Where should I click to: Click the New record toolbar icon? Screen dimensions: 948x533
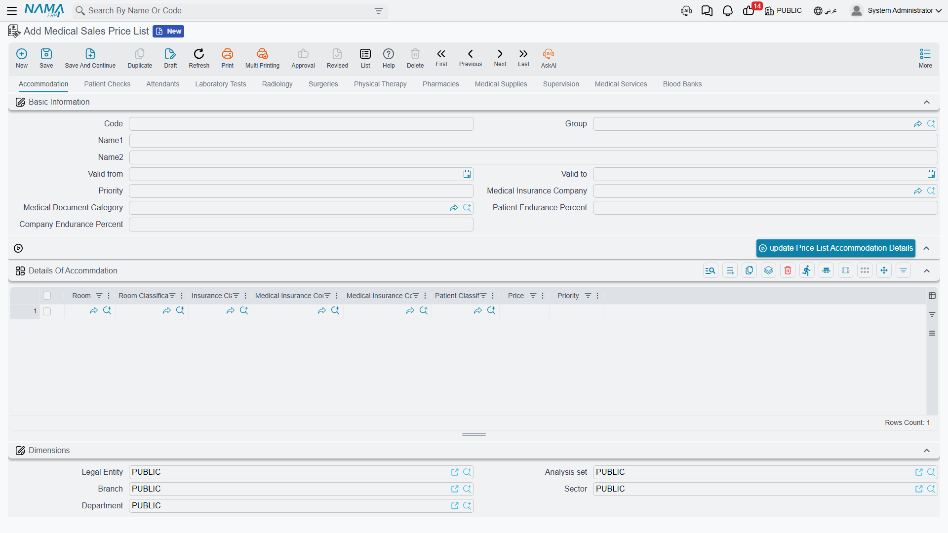(x=22, y=58)
